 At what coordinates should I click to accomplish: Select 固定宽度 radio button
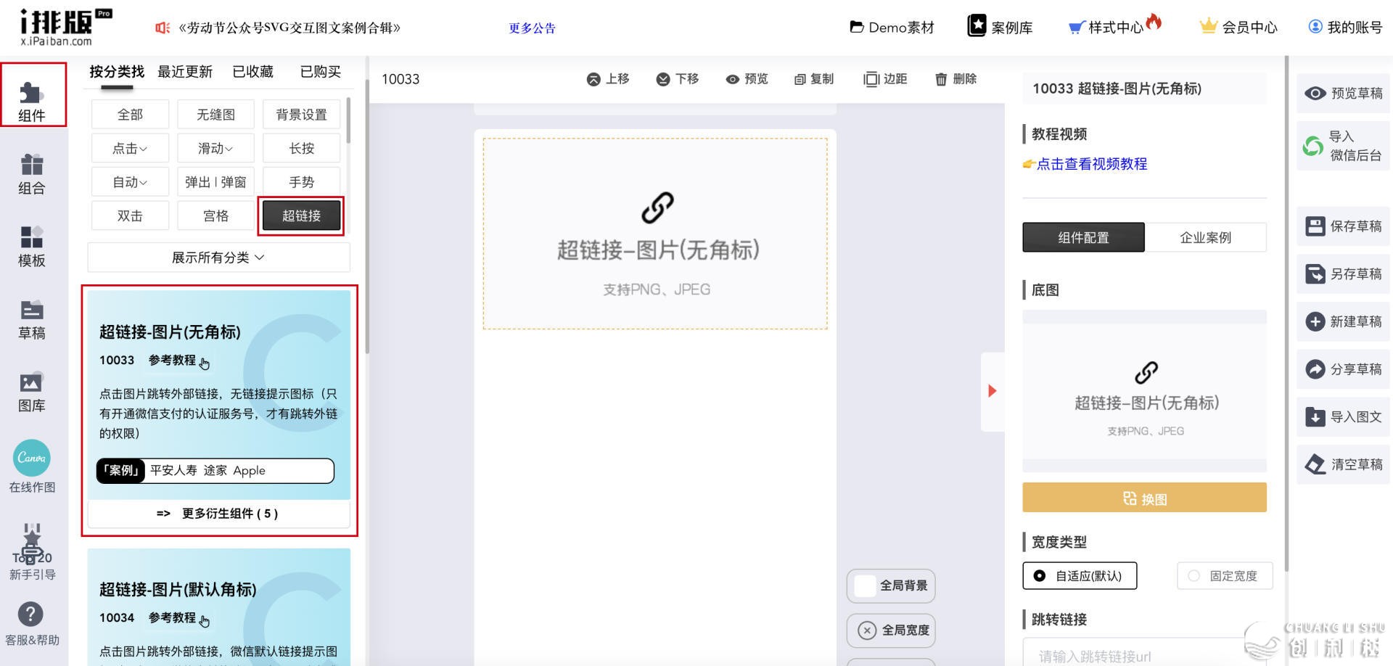(1193, 576)
